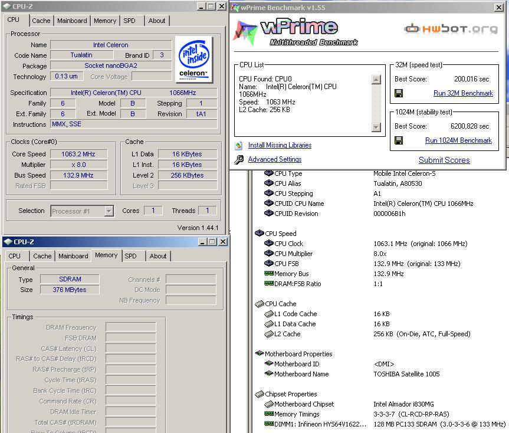Click the CPU-Z title icon in top window
509x433 pixels.
point(7,6)
